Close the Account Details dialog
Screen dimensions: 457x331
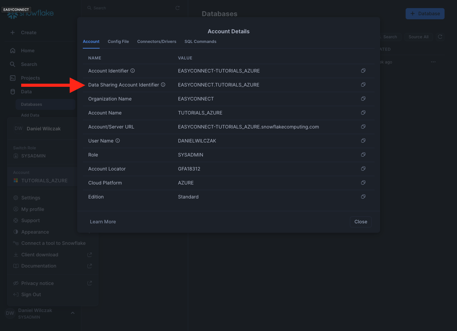tap(360, 222)
